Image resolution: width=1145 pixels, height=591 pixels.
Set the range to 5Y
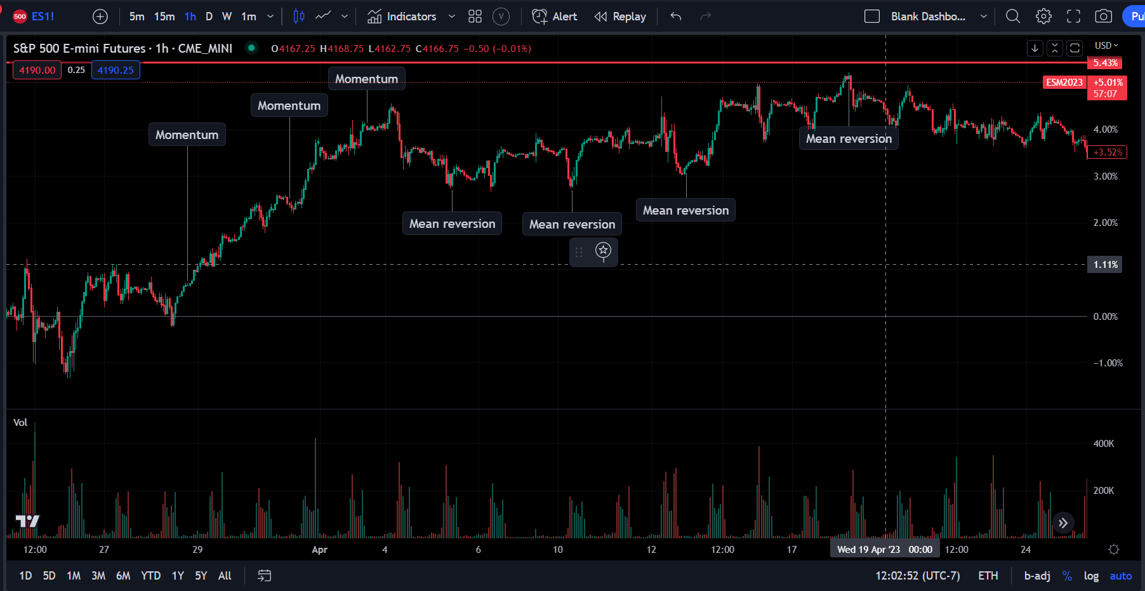tap(201, 576)
